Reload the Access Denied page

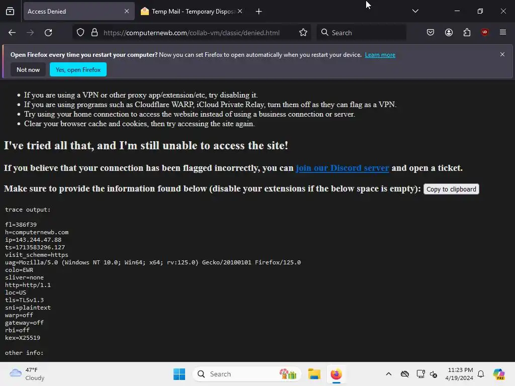point(48,33)
